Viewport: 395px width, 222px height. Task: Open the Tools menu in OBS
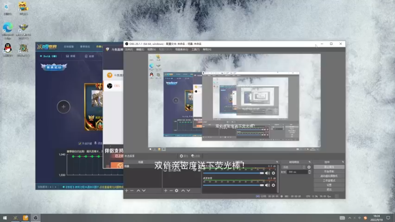point(196,50)
